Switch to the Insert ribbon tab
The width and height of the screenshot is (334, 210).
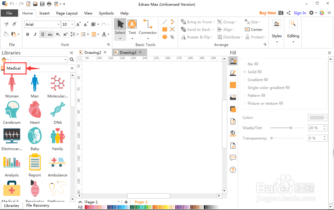(44, 13)
